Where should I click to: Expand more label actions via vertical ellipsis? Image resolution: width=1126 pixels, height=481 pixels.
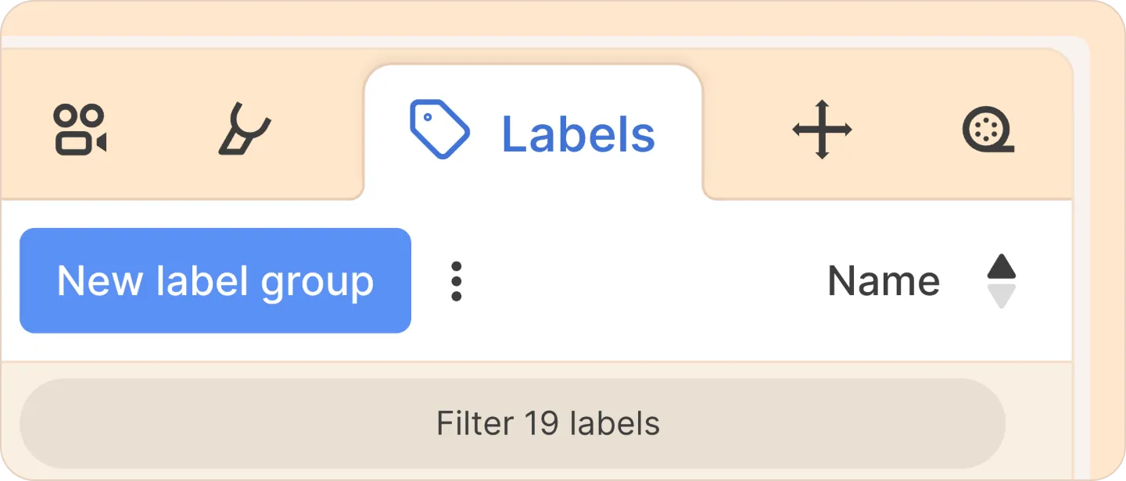click(x=456, y=281)
